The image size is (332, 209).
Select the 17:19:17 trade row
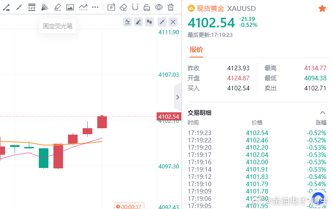tap(257, 155)
